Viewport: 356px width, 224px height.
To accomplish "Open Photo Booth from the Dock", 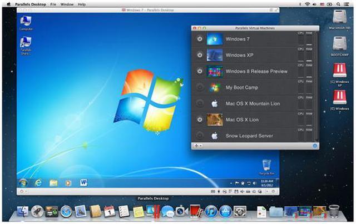I will tap(196, 211).
